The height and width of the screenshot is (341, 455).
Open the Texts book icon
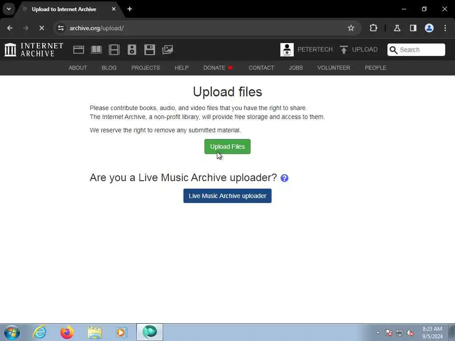pyautogui.click(x=96, y=50)
